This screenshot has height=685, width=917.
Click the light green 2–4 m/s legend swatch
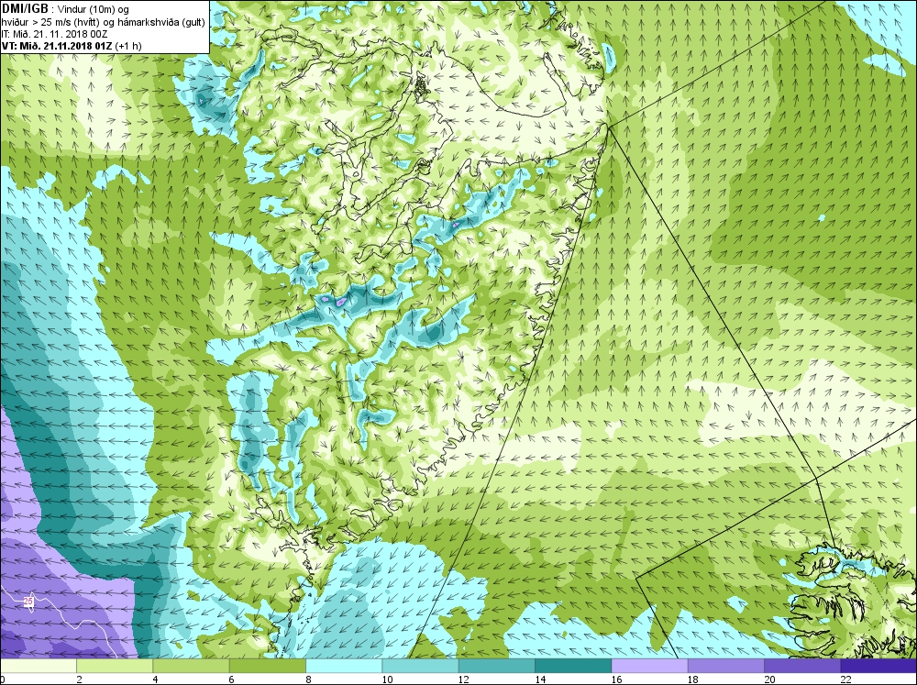tap(115, 667)
